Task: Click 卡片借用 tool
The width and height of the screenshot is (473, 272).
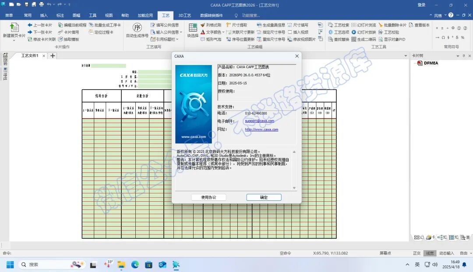Action: click(68, 32)
